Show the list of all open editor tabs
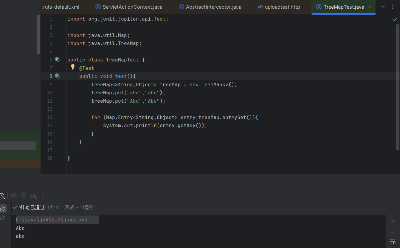This screenshot has width=400, height=248. (383, 7)
